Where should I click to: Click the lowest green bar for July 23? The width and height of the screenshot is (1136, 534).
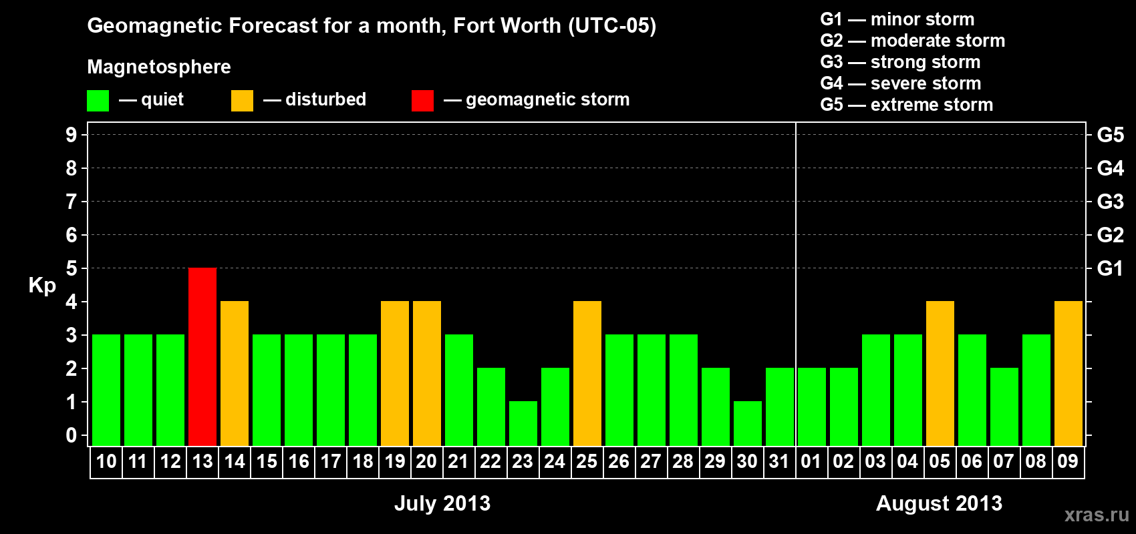(x=523, y=423)
